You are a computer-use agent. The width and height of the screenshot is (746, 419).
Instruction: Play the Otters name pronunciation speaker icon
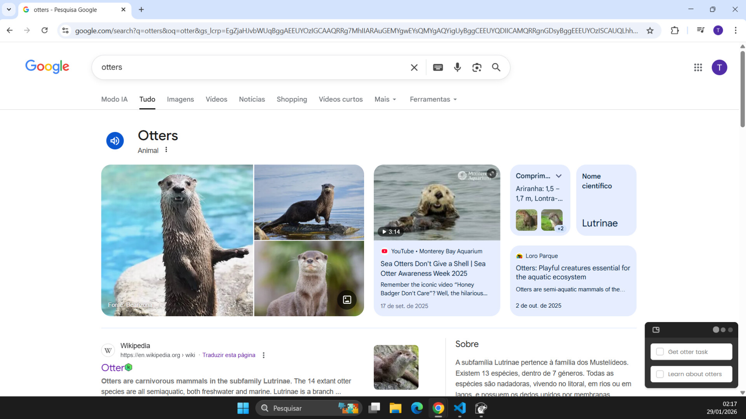115,140
